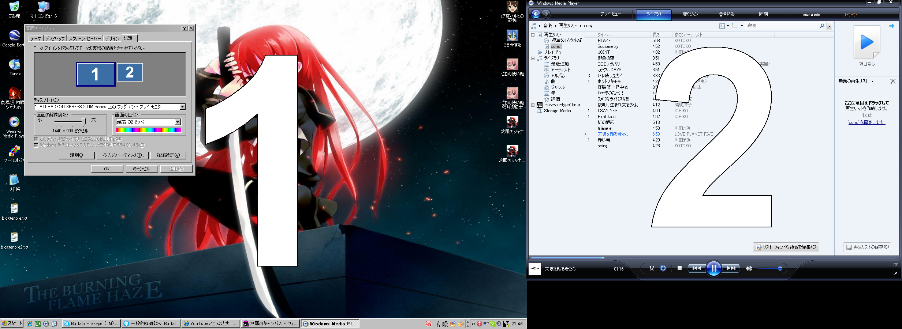
Task: Collapse the ライブラリ tree node
Action: (x=533, y=58)
